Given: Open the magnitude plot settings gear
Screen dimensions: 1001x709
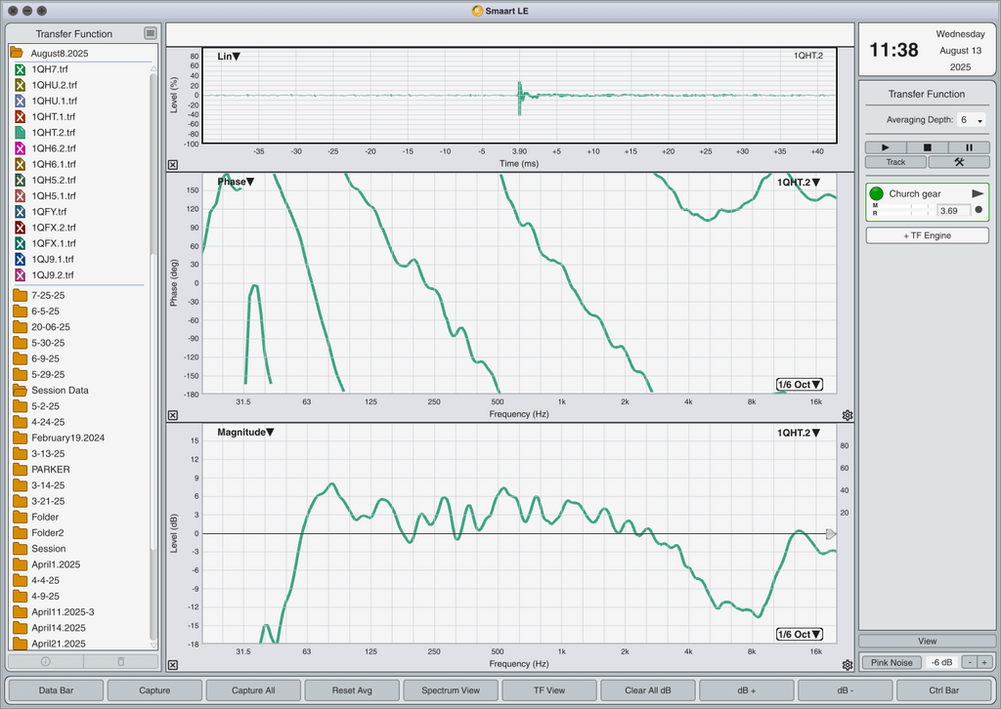Looking at the screenshot, I should point(848,665).
